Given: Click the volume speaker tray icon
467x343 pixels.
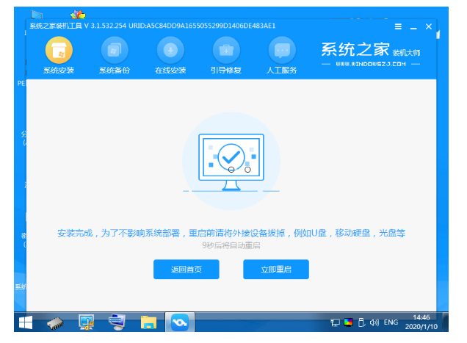Looking at the screenshot, I should click(x=374, y=322).
